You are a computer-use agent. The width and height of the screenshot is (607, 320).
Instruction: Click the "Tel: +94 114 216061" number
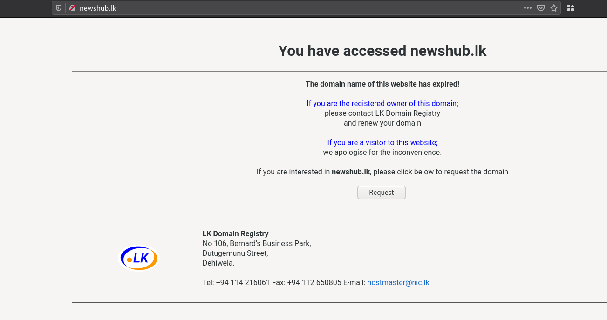236,282
